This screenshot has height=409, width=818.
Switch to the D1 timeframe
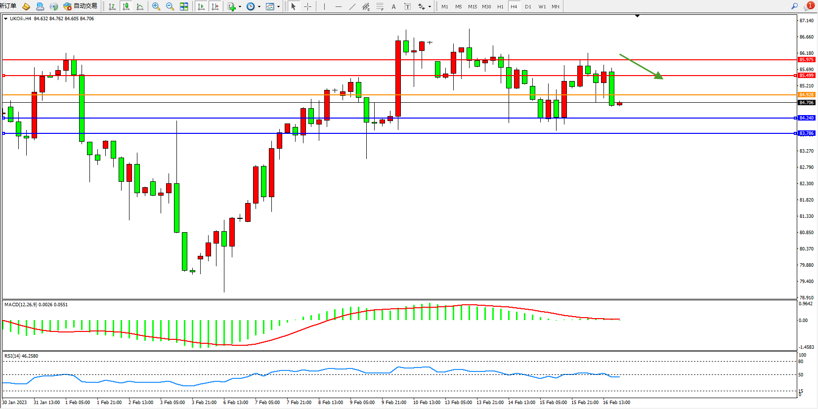[528, 6]
